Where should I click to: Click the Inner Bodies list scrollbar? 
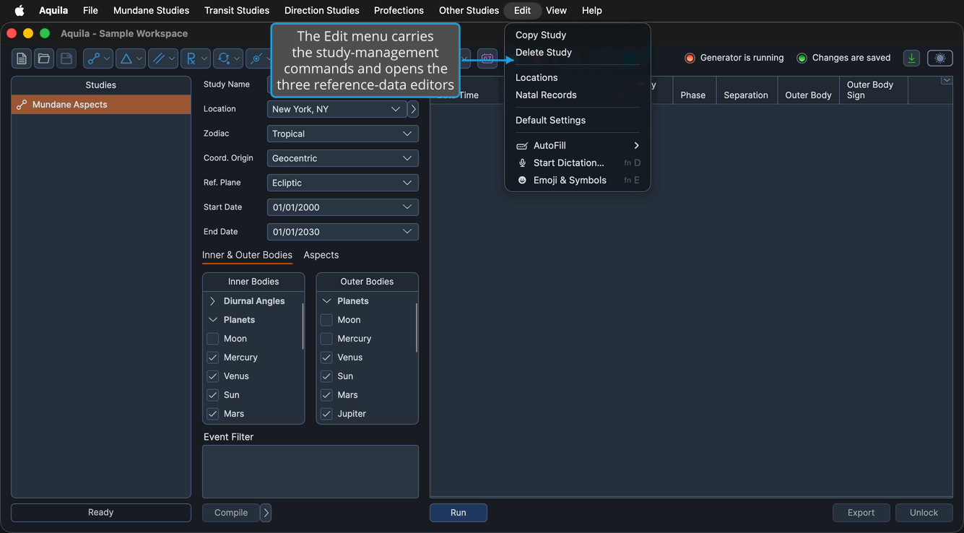tap(303, 327)
